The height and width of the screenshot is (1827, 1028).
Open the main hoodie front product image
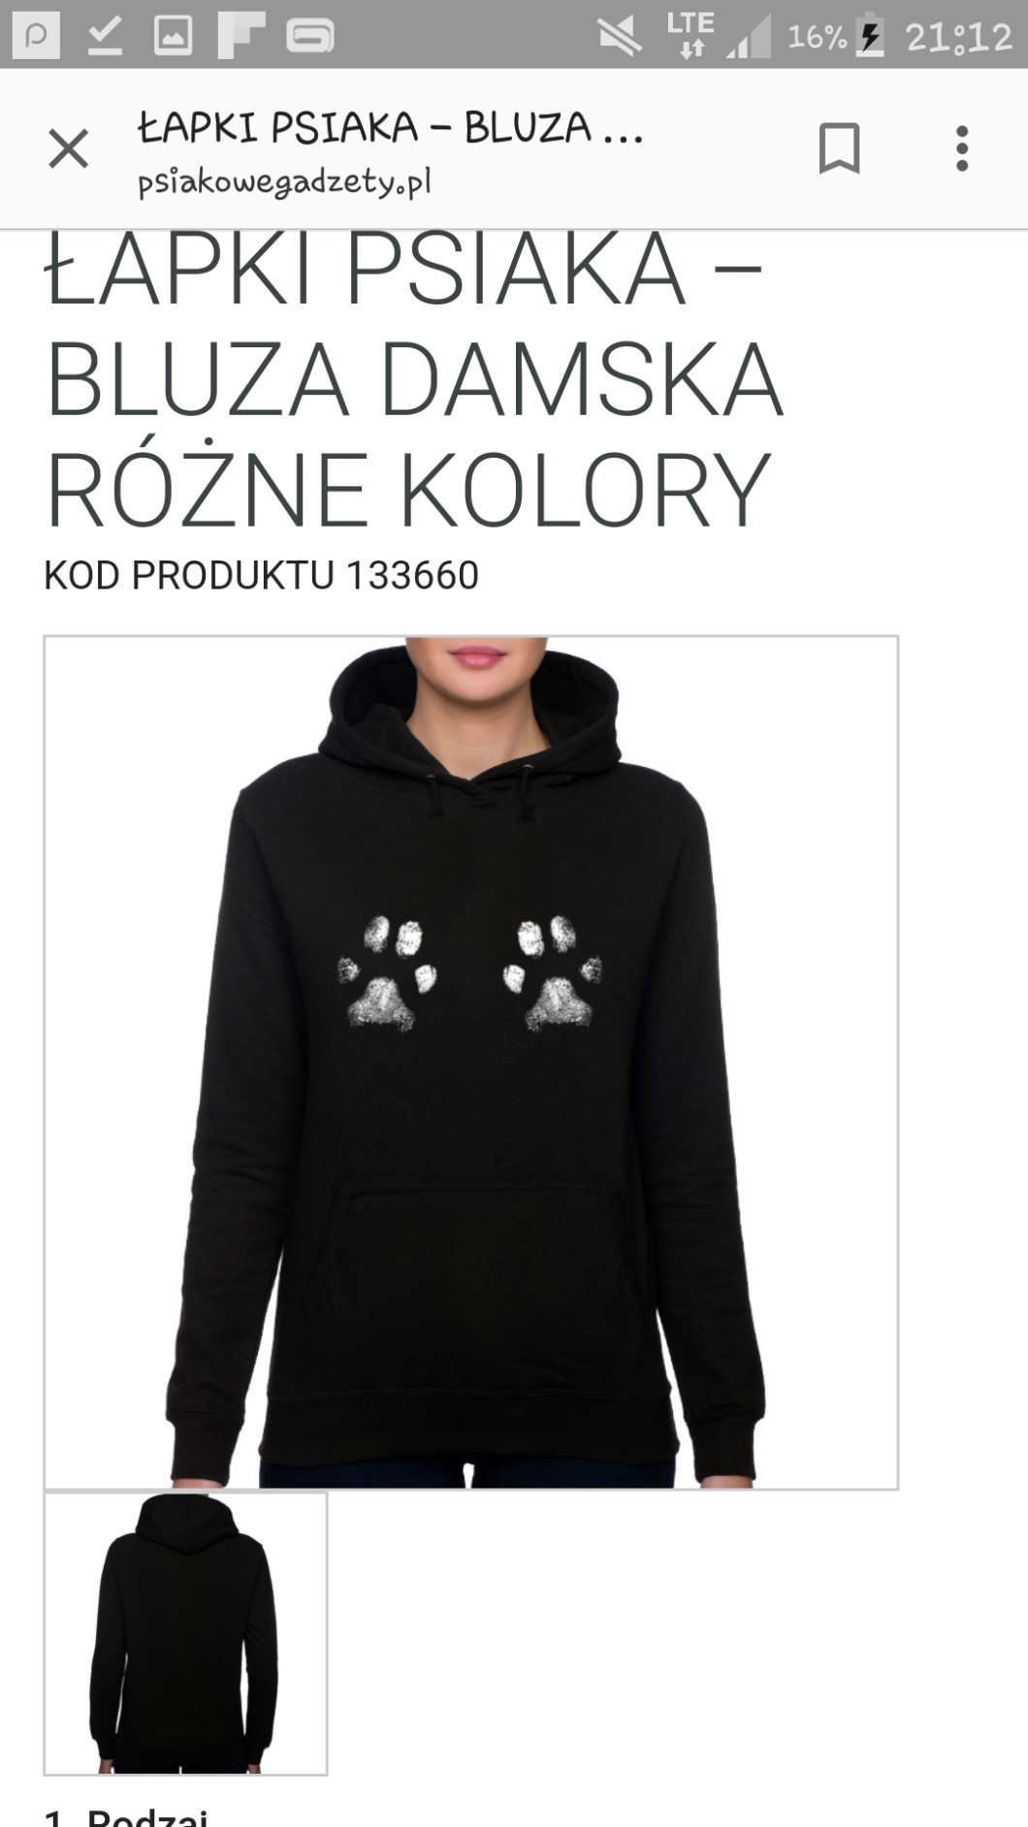(x=470, y=1062)
